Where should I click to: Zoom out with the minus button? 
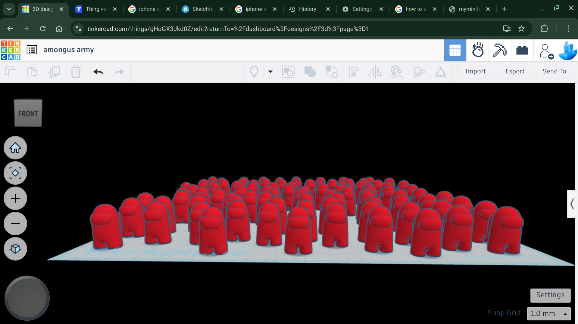tap(15, 224)
